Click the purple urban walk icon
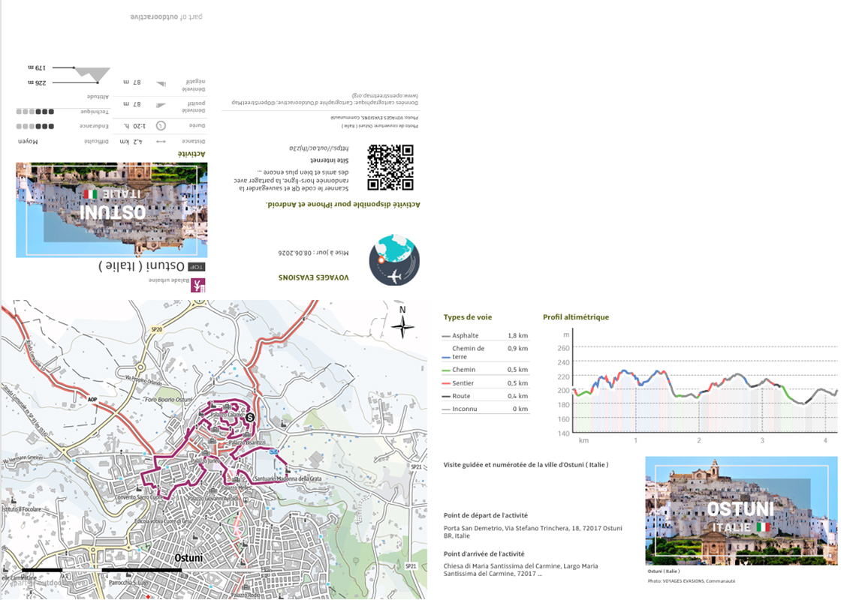This screenshot has height=600, width=856. click(x=198, y=285)
